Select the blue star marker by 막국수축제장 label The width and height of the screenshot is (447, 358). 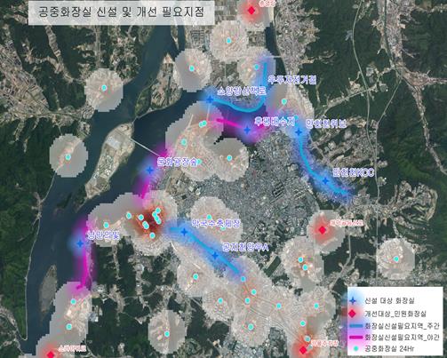point(184,232)
